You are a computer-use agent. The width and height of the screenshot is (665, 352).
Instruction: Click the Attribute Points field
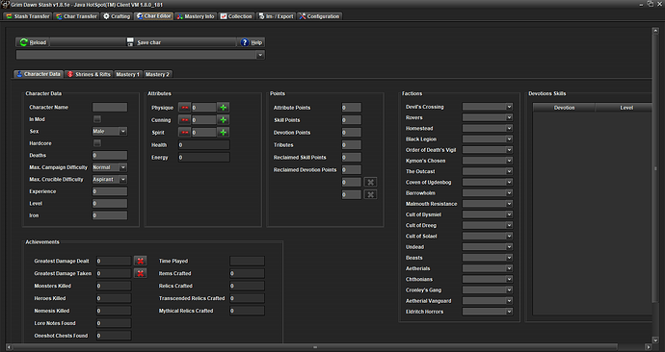click(x=352, y=108)
